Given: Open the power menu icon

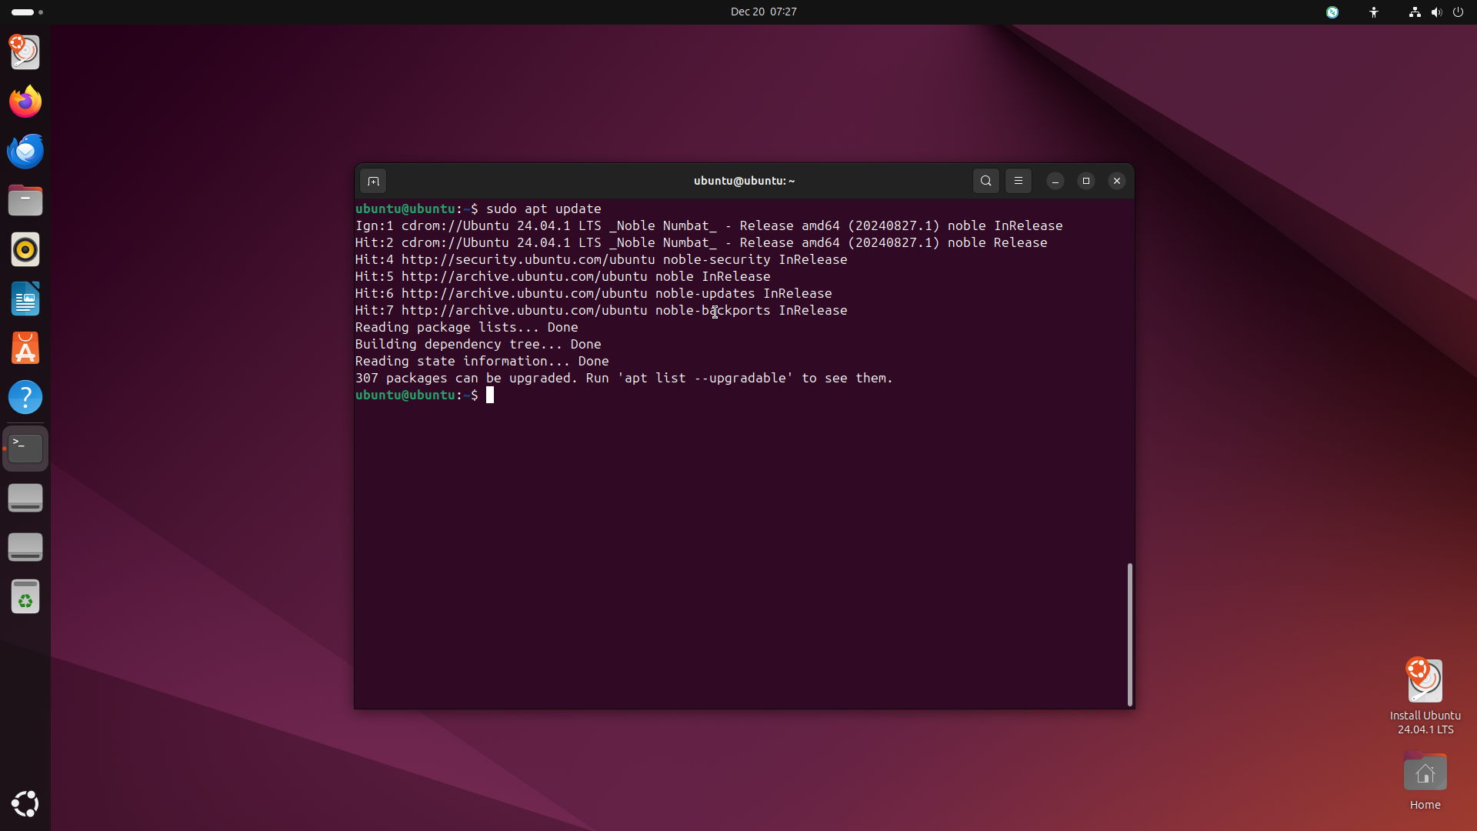Looking at the screenshot, I should pyautogui.click(x=1458, y=12).
